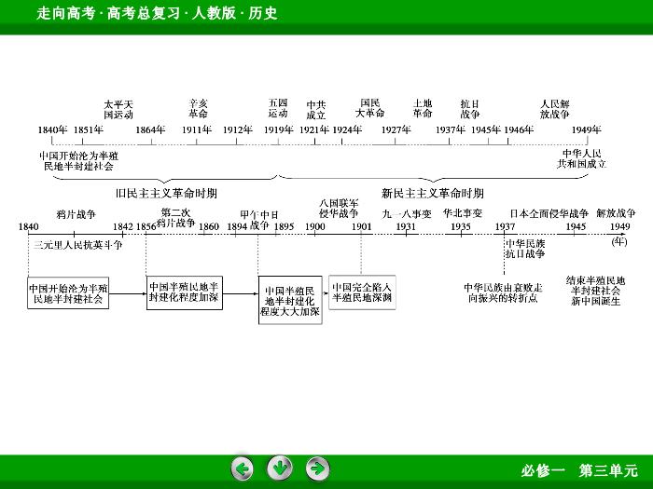Image resolution: width=653 pixels, height=489 pixels.
Task: Click the 中华人民共和国成立 text
Action: [582, 158]
